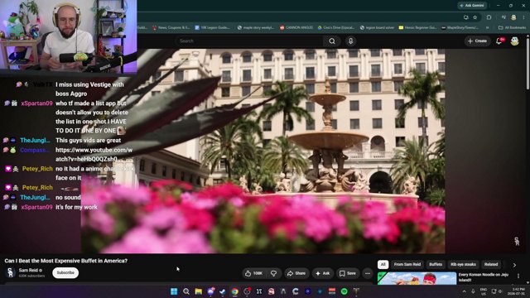Viewport: 530px width, 298px height.
Task: Open the CANNON ANGLES bookmark
Action: coord(296,27)
